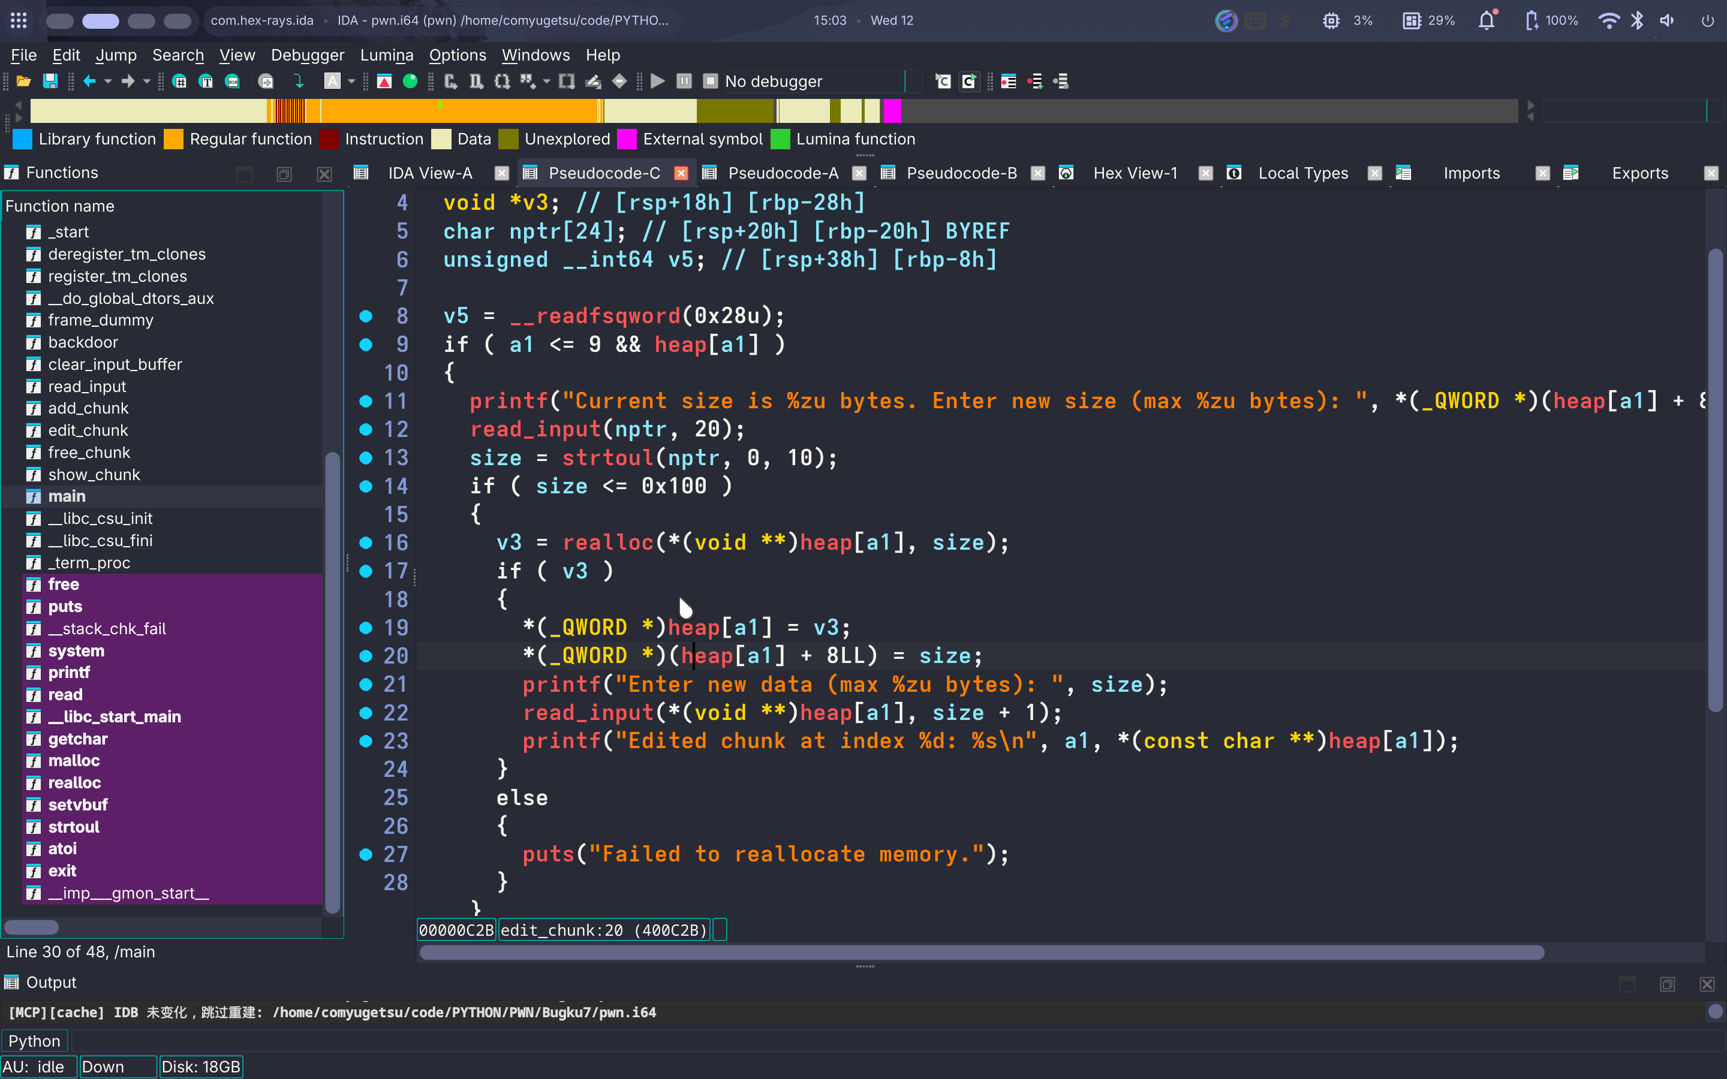This screenshot has height=1079, width=1727.
Task: Open dropdown beside the A text icon
Action: click(351, 82)
